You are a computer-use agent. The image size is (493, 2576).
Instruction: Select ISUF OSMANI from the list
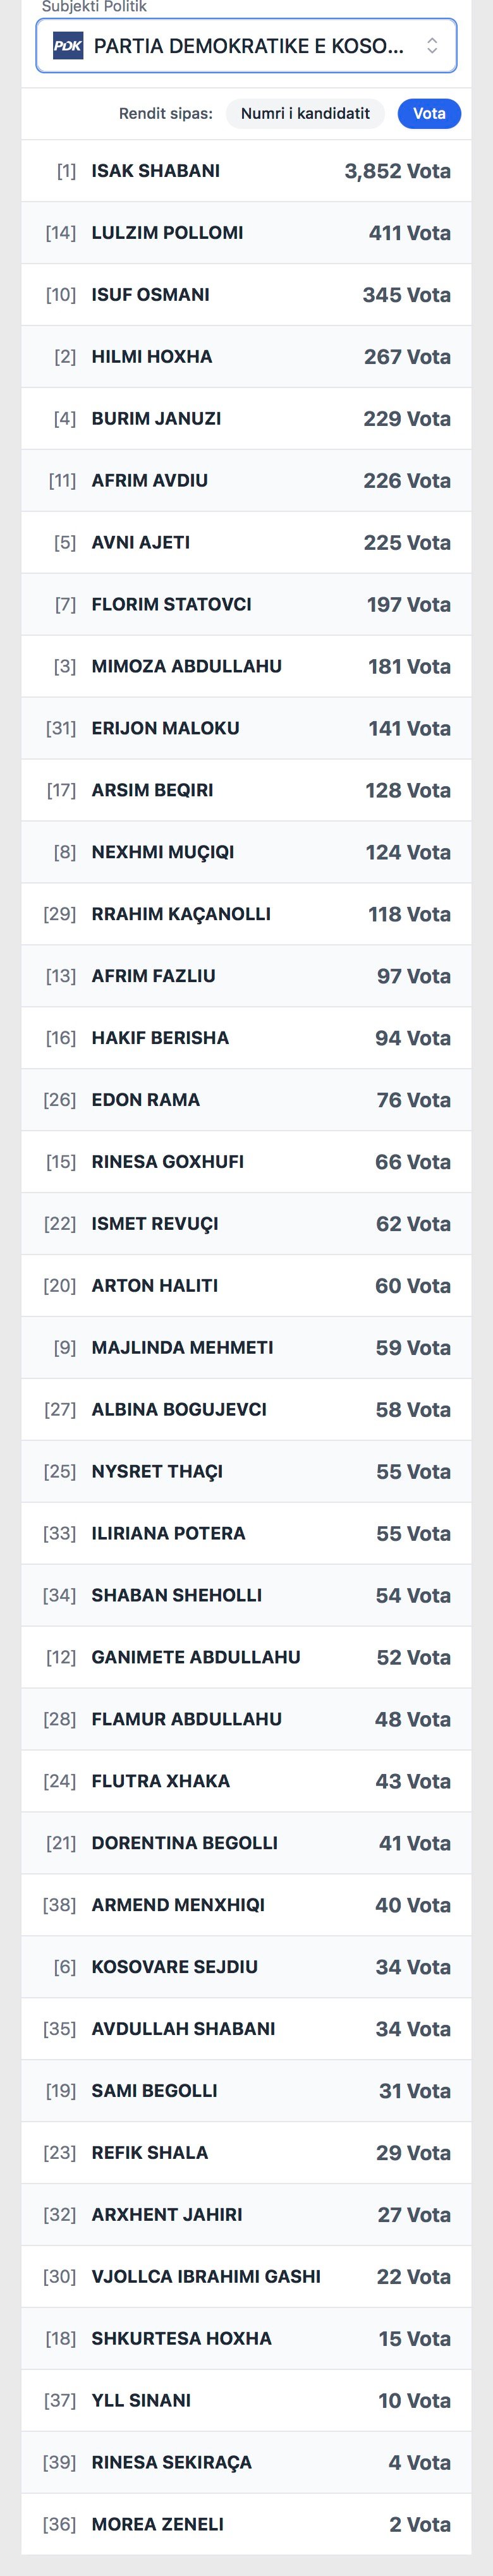[x=246, y=295]
